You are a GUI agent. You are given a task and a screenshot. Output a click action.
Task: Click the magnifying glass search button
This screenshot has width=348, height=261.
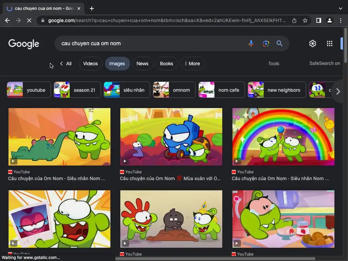point(279,43)
